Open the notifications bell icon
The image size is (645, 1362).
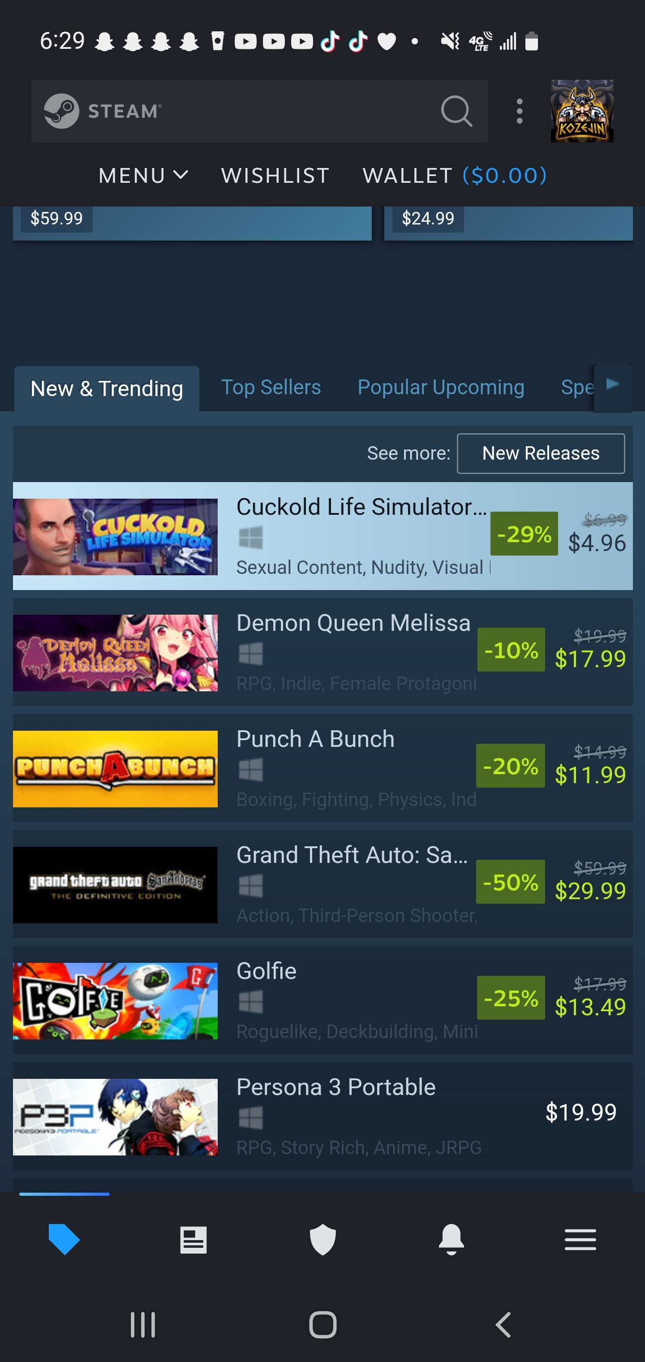[x=451, y=1239]
